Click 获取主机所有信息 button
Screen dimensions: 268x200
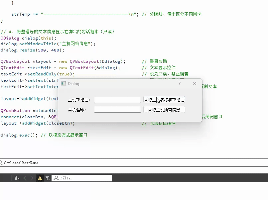click(x=164, y=110)
